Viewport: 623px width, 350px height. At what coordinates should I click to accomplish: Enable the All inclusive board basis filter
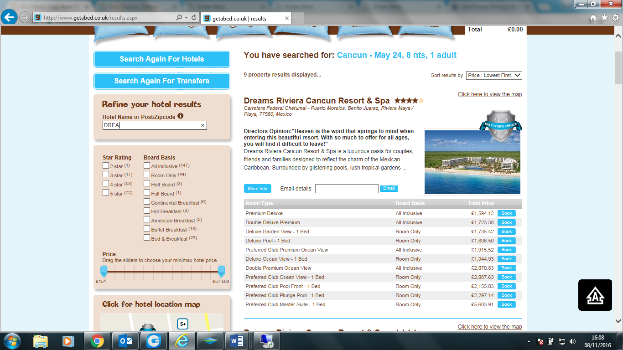(x=147, y=165)
